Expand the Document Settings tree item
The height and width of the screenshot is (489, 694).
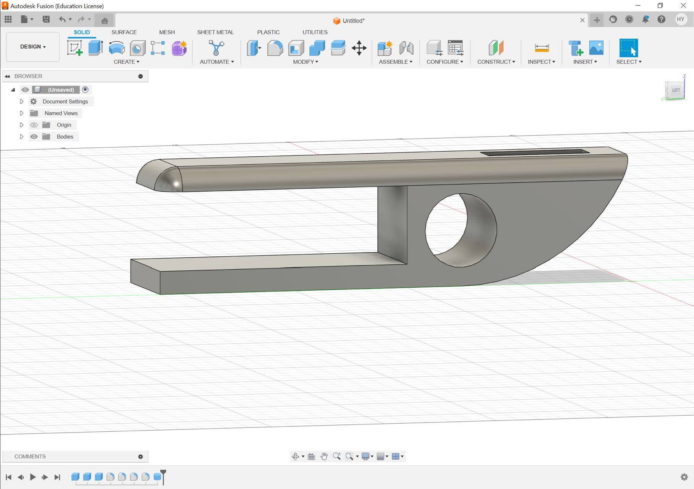pos(22,101)
